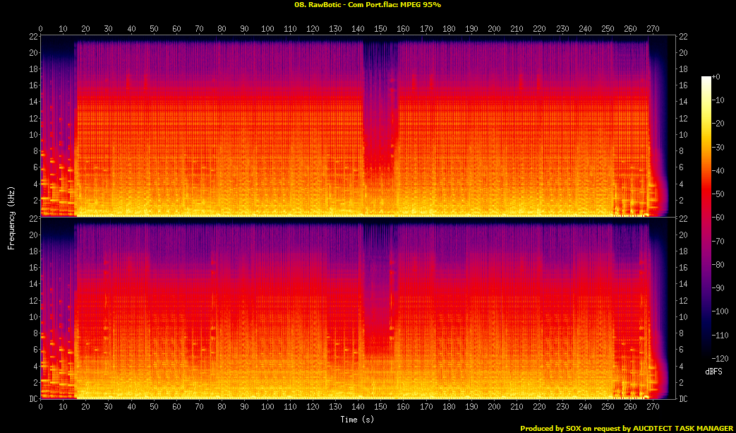Click the 'Time (s)' axis label
This screenshot has width=736, height=433.
click(358, 420)
